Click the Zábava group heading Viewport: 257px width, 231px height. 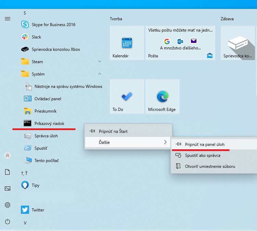(227, 19)
